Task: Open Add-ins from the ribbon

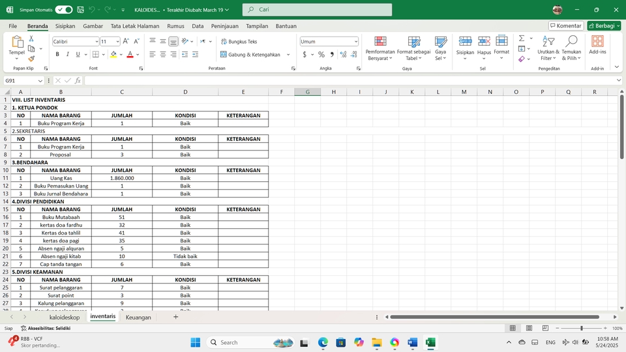Action: (x=597, y=45)
